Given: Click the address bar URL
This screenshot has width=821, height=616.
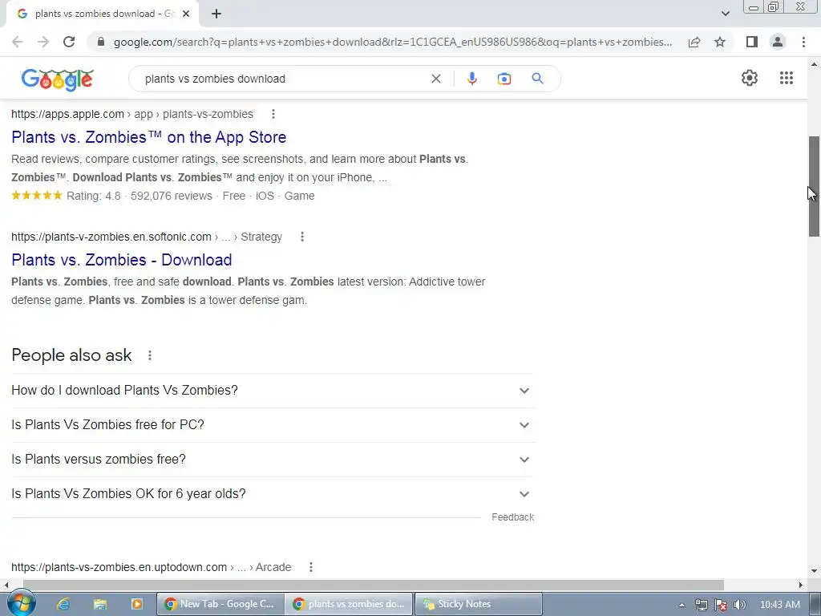Looking at the screenshot, I should [x=393, y=42].
